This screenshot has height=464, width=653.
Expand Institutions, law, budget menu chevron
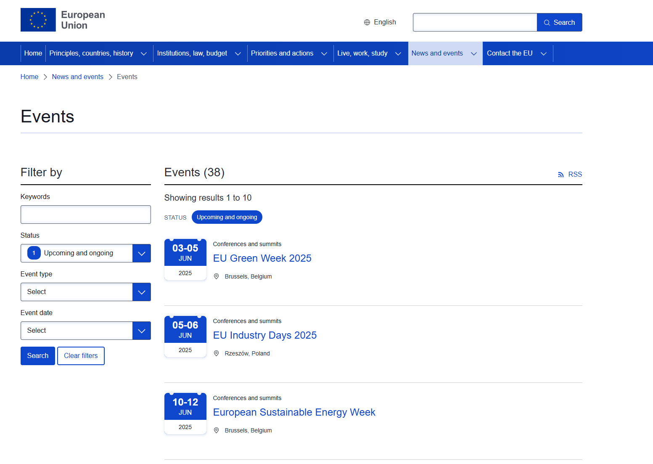coord(238,54)
